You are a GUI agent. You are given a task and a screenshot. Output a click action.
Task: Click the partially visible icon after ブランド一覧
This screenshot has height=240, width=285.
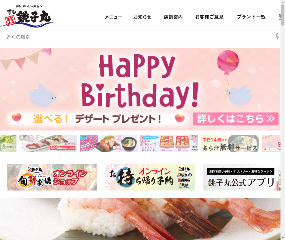280,17
